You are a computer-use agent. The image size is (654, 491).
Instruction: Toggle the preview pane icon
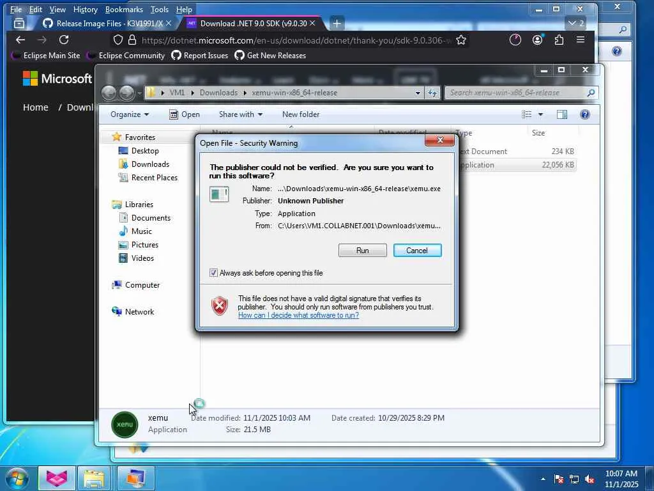tap(562, 114)
